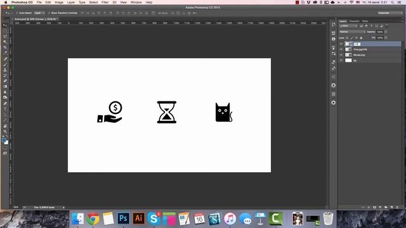Toggle lock all for layer
The image size is (406, 228).
pos(361,38)
